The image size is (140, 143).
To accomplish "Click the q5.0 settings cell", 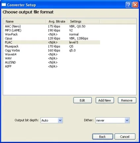I will [x=72, y=51].
